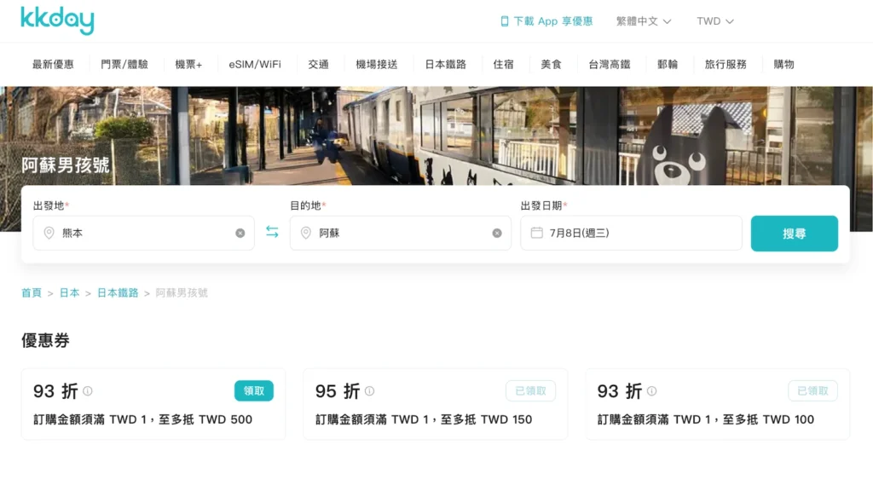Open the 門票/體驗 menu
This screenshot has width=873, height=491.
(x=124, y=65)
